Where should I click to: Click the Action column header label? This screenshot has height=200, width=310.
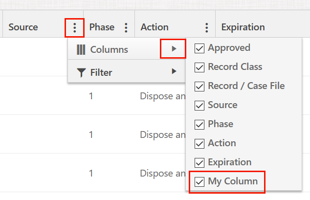click(155, 27)
